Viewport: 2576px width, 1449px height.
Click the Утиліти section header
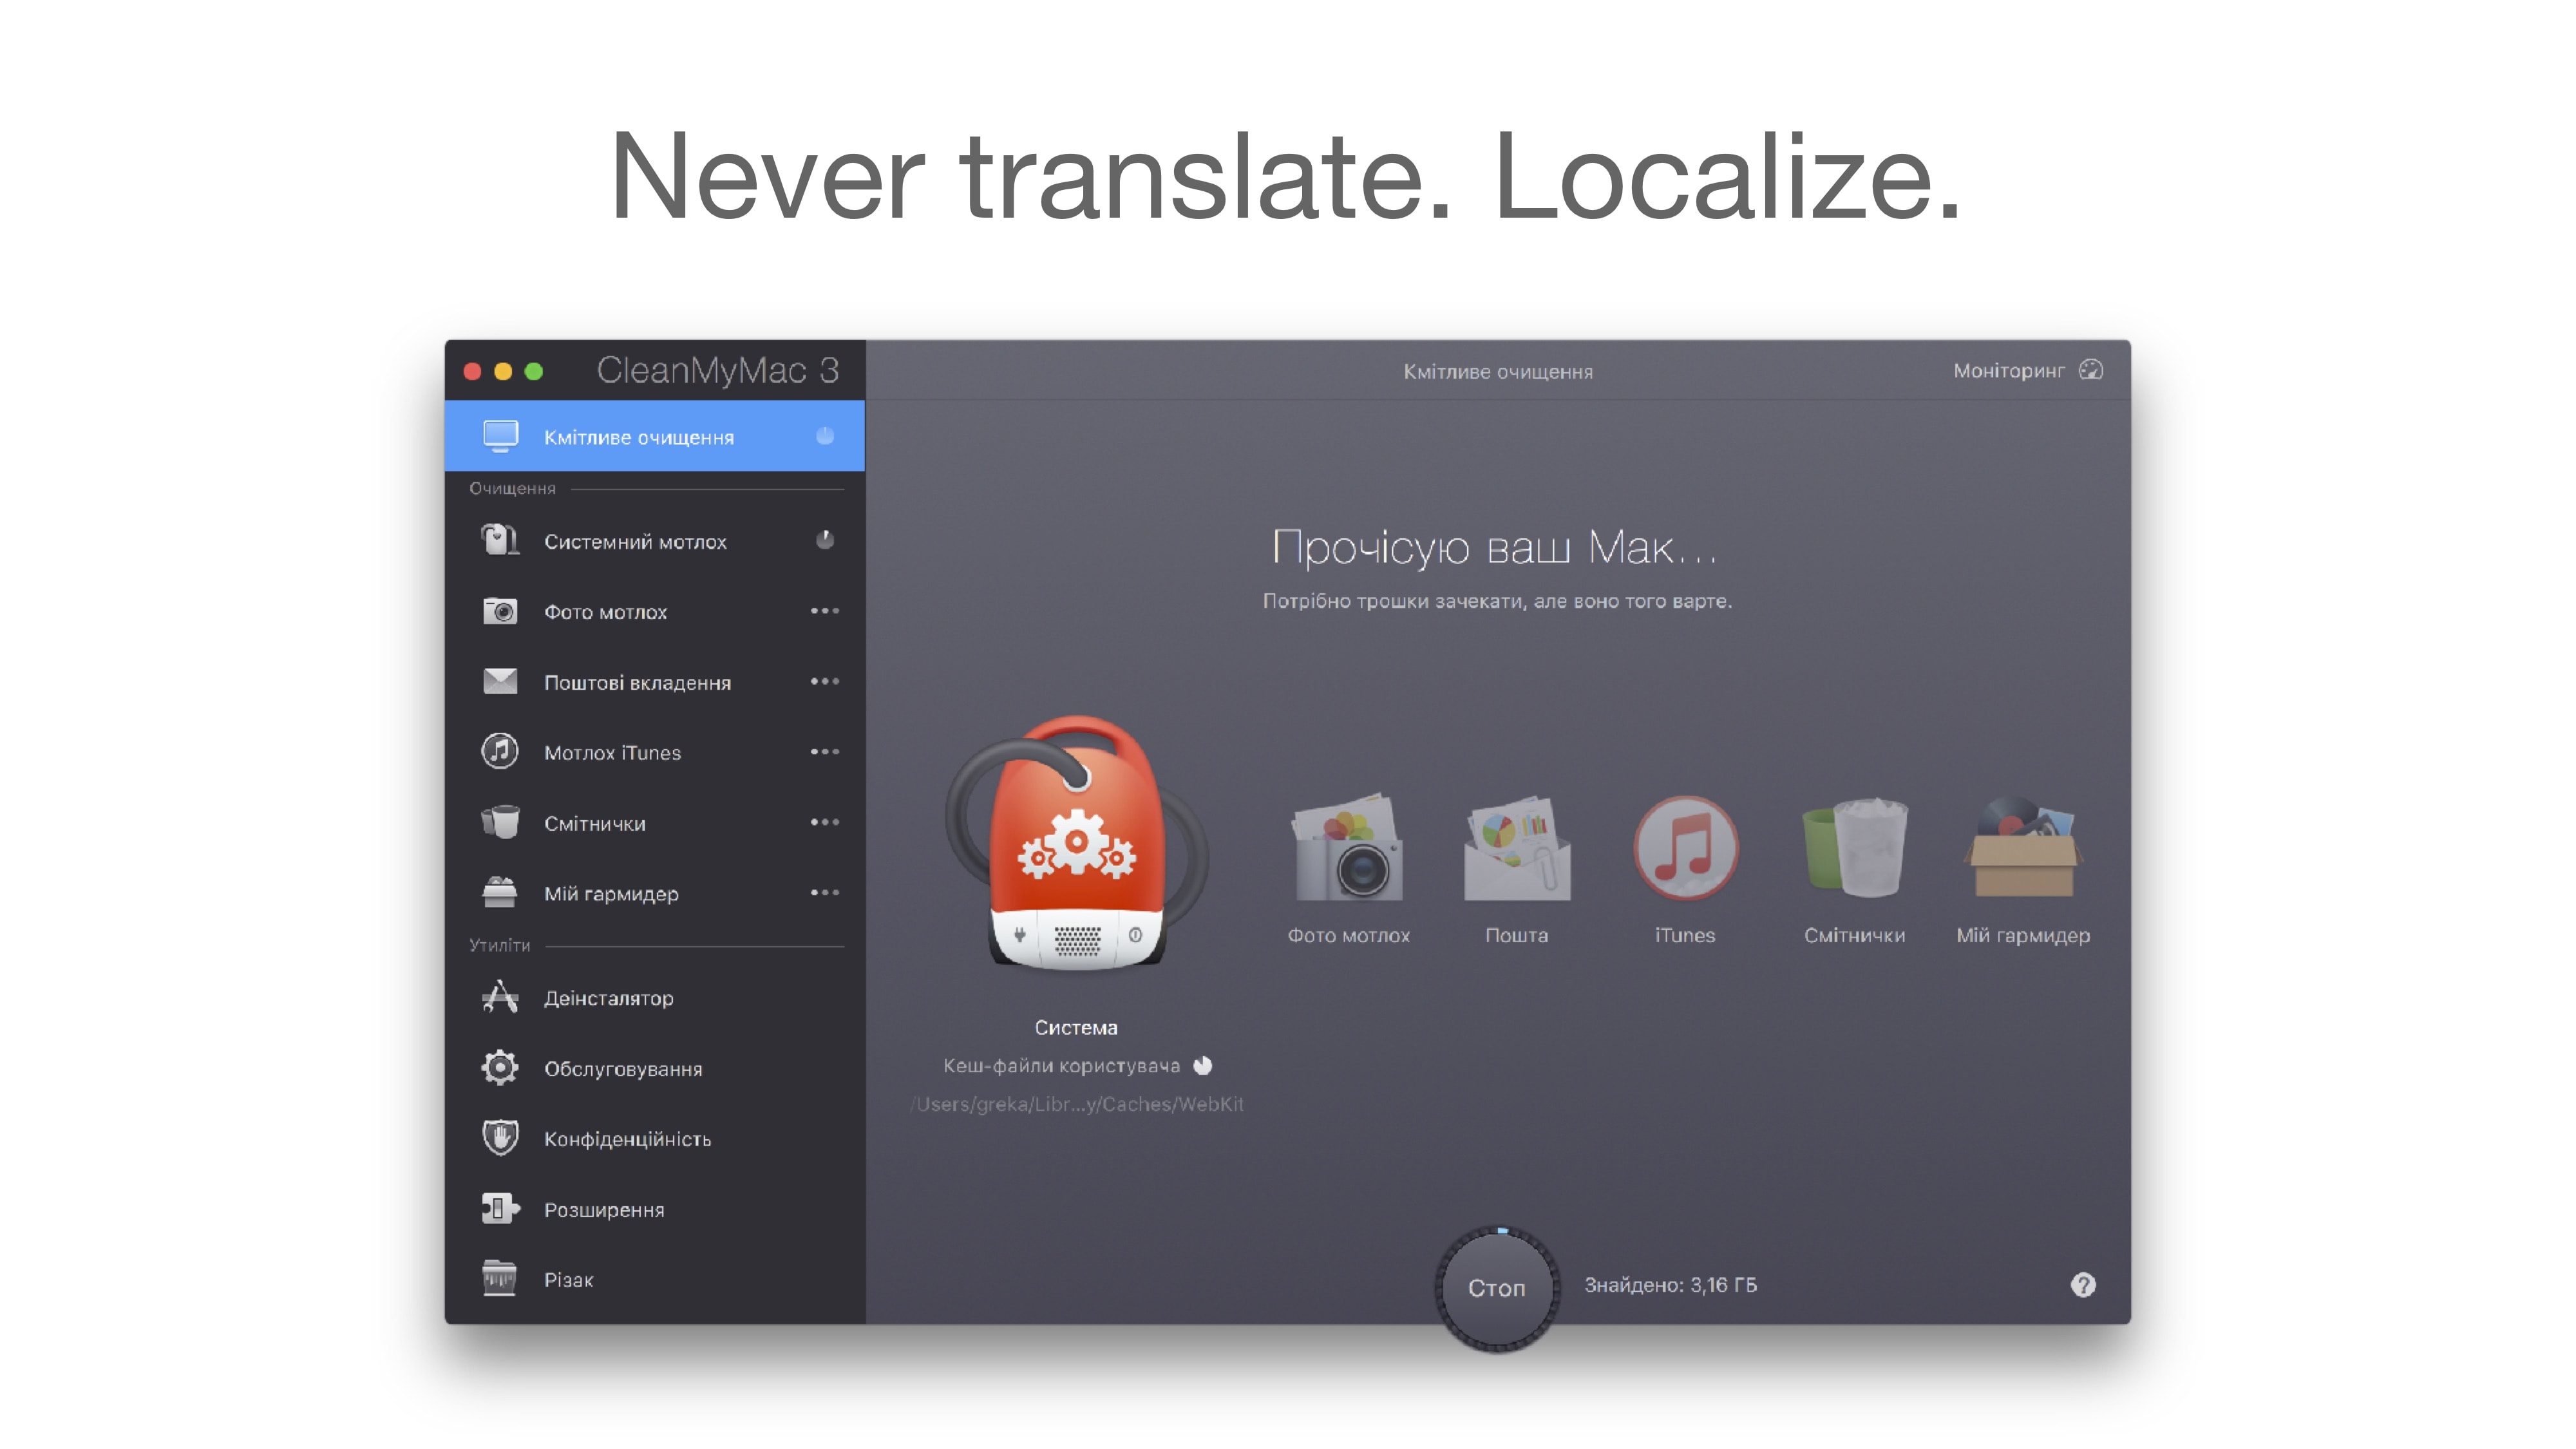(499, 945)
